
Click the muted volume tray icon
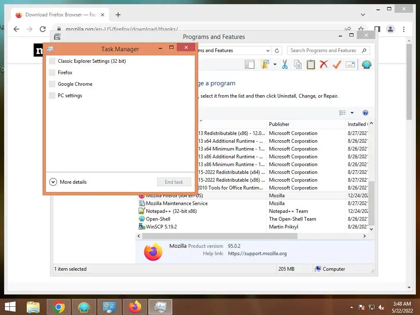(x=381, y=307)
